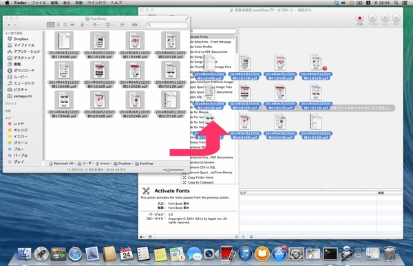Open the ウインドウ menu
Screen dimensions: 413x266
[x=96, y=3]
